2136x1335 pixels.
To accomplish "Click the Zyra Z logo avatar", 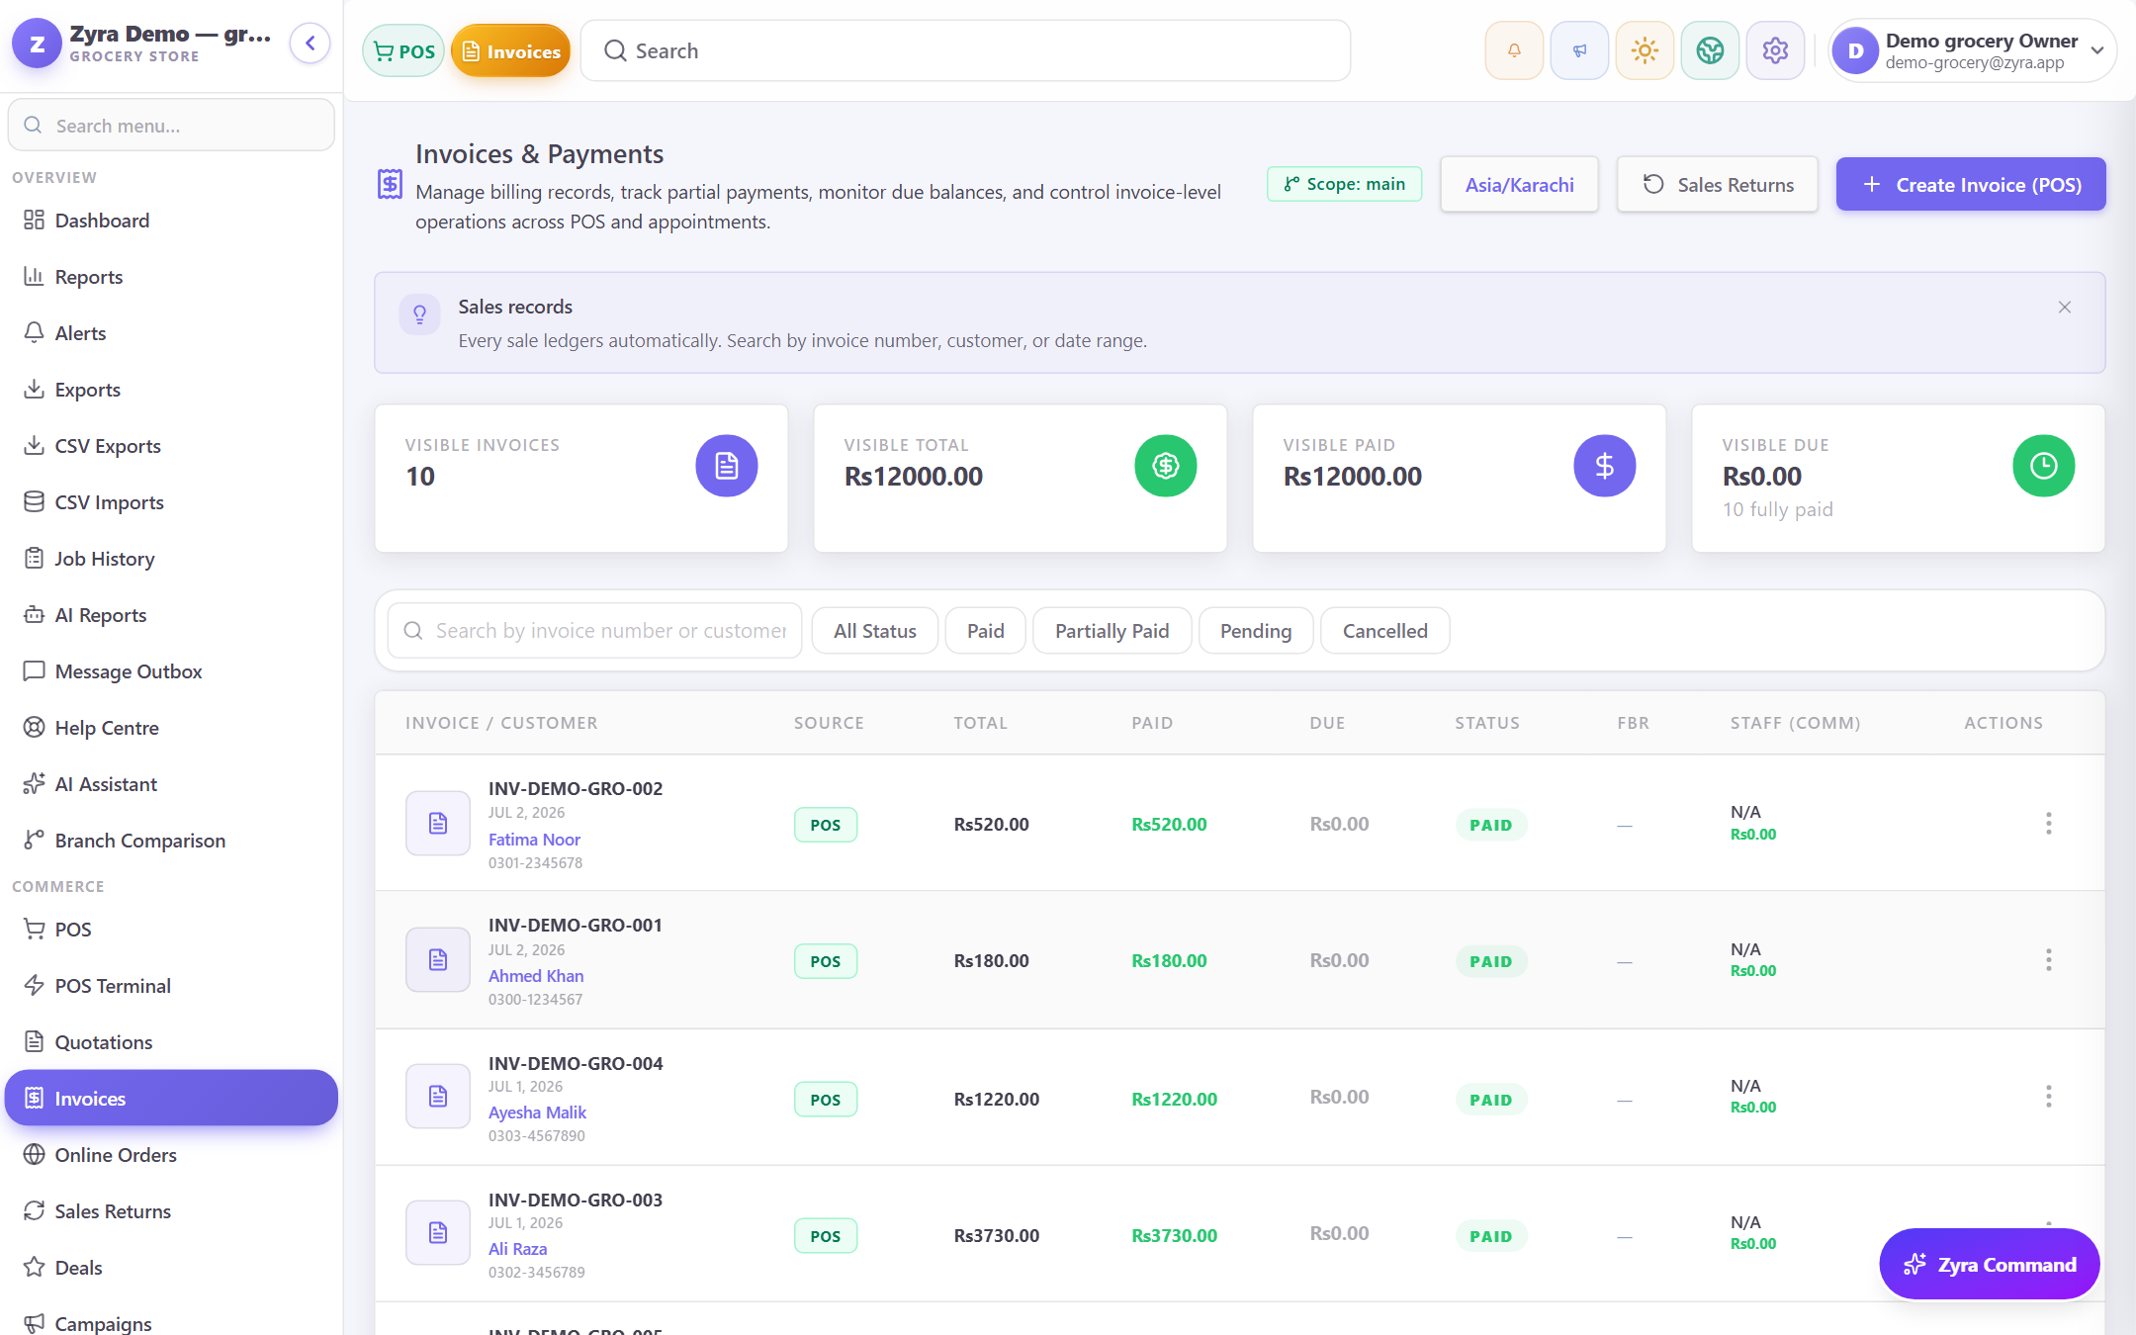I will coord(37,44).
